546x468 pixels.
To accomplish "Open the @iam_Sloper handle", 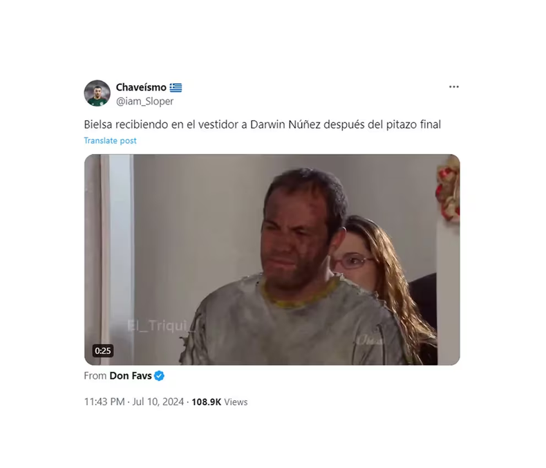I will click(x=144, y=102).
